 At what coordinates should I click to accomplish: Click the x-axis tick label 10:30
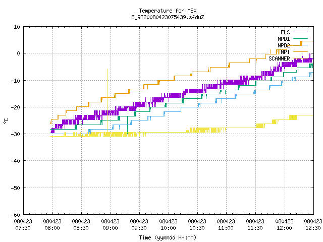coord(197,228)
